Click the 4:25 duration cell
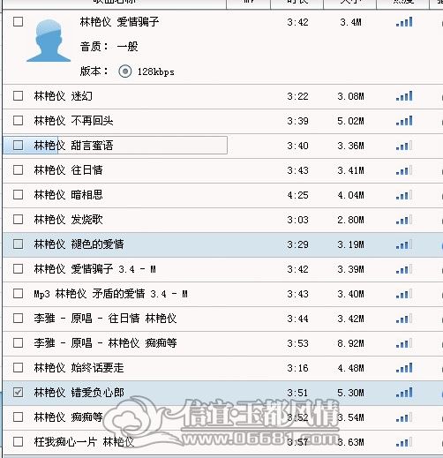This screenshot has height=458, width=443. point(297,195)
